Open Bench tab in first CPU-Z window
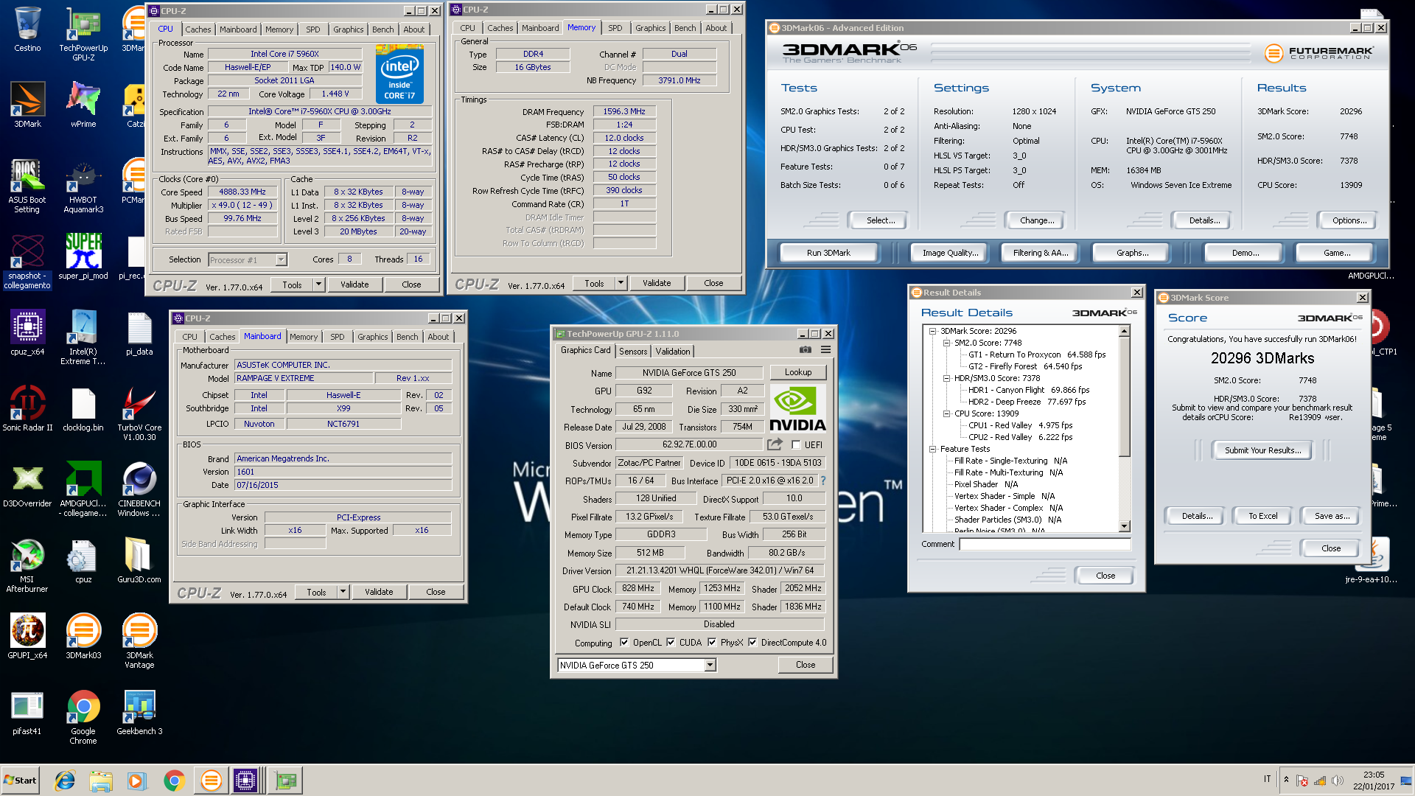Viewport: 1415px width, 796px height. pos(382,29)
